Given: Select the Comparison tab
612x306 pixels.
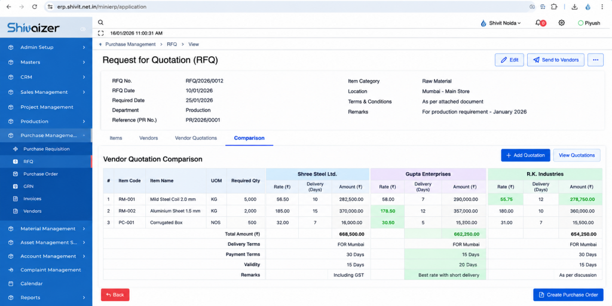Looking at the screenshot, I should tap(249, 138).
